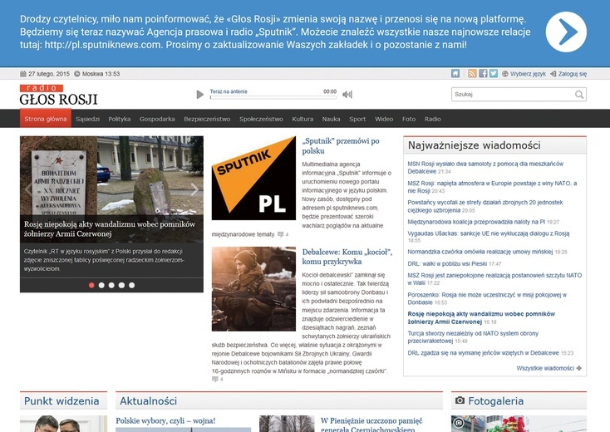Open bold news: Rosję niepokoją akty wandalizmu
Image resolution: width=610 pixels, height=432 pixels.
(x=481, y=317)
